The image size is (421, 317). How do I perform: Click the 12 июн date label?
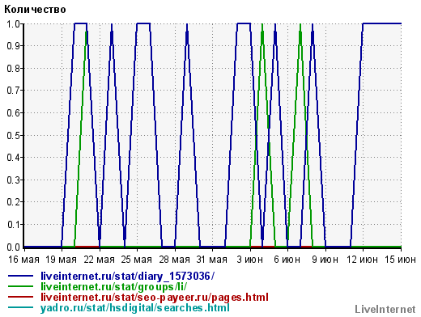[x=362, y=260]
